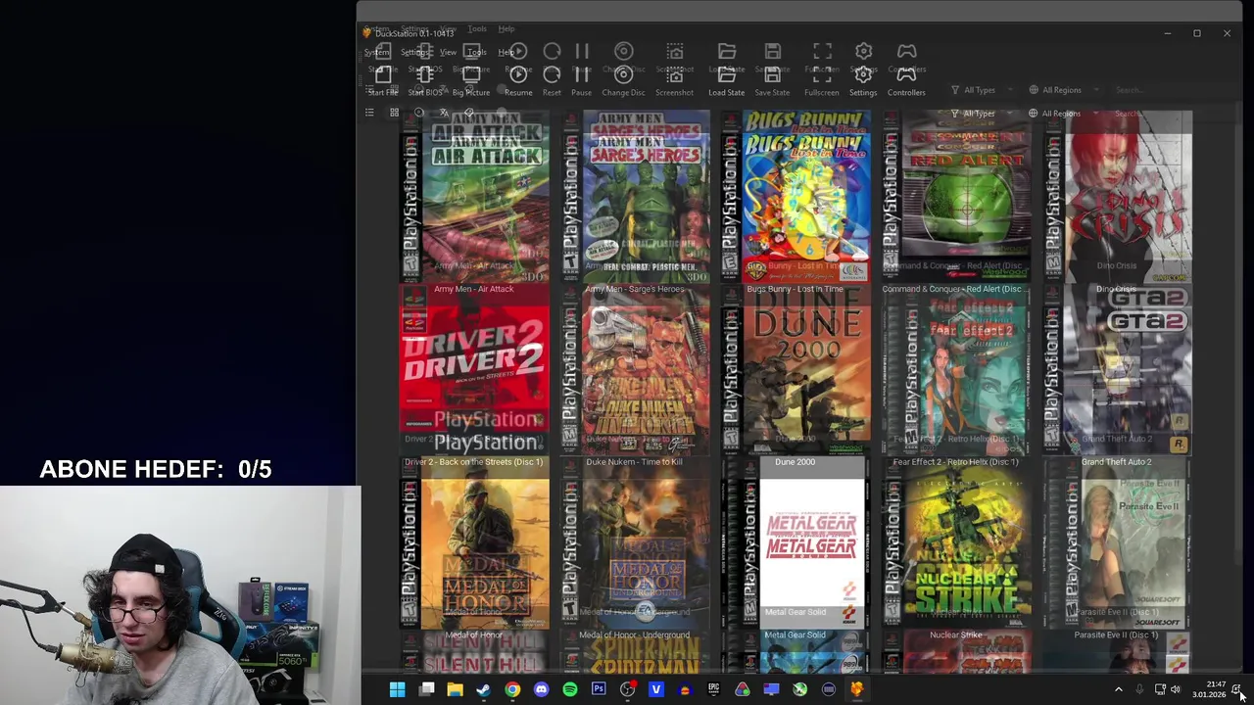Open Steam from the taskbar

pos(484,689)
